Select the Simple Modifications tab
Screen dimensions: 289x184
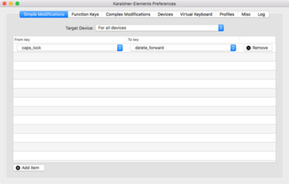pyautogui.click(x=44, y=14)
